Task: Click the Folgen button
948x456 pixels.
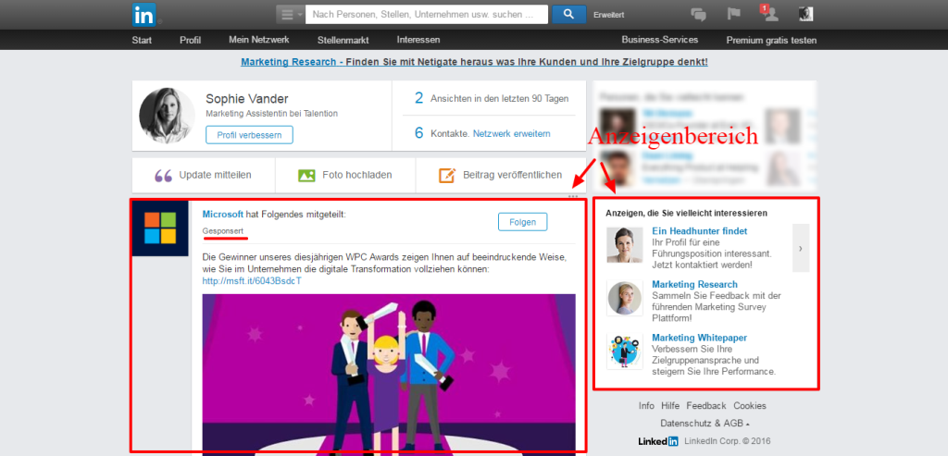Action: tap(522, 222)
